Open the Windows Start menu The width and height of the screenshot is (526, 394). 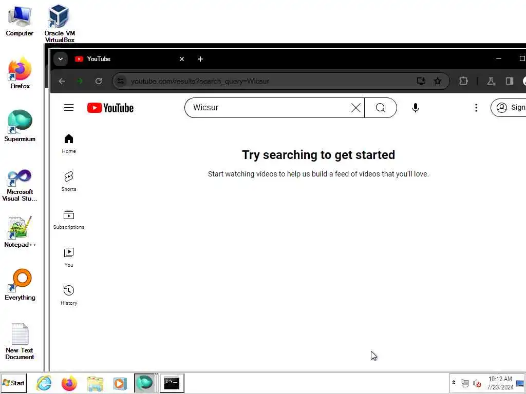point(14,383)
